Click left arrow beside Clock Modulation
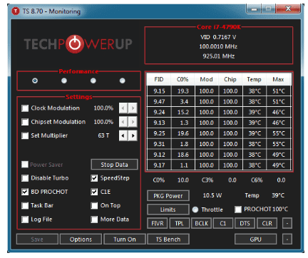 coord(123,108)
